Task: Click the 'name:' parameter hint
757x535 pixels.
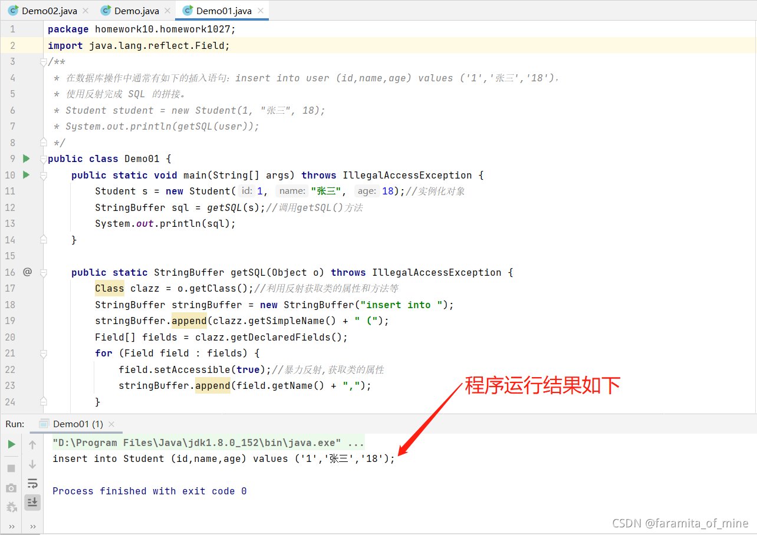Action: (292, 191)
